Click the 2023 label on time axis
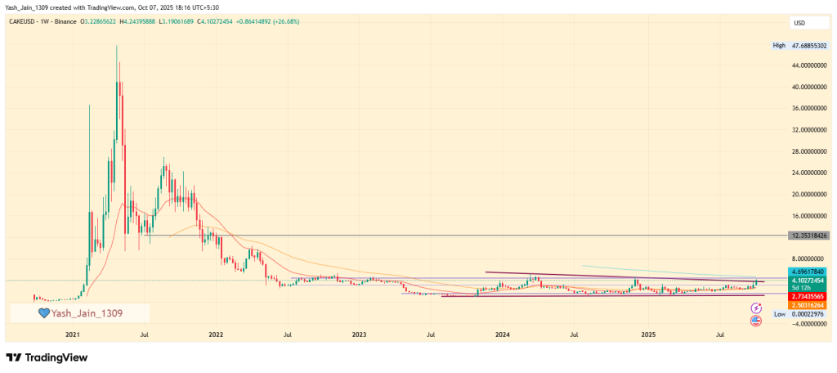This screenshot has height=373, width=837. click(x=359, y=335)
